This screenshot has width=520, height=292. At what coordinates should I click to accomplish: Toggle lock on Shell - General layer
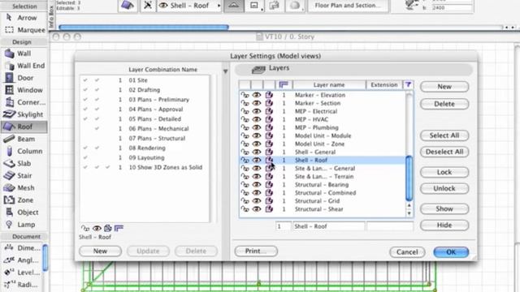(245, 152)
